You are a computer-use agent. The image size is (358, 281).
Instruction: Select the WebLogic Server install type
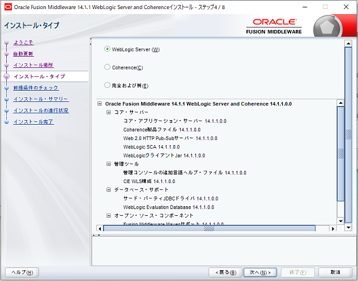tap(107, 49)
